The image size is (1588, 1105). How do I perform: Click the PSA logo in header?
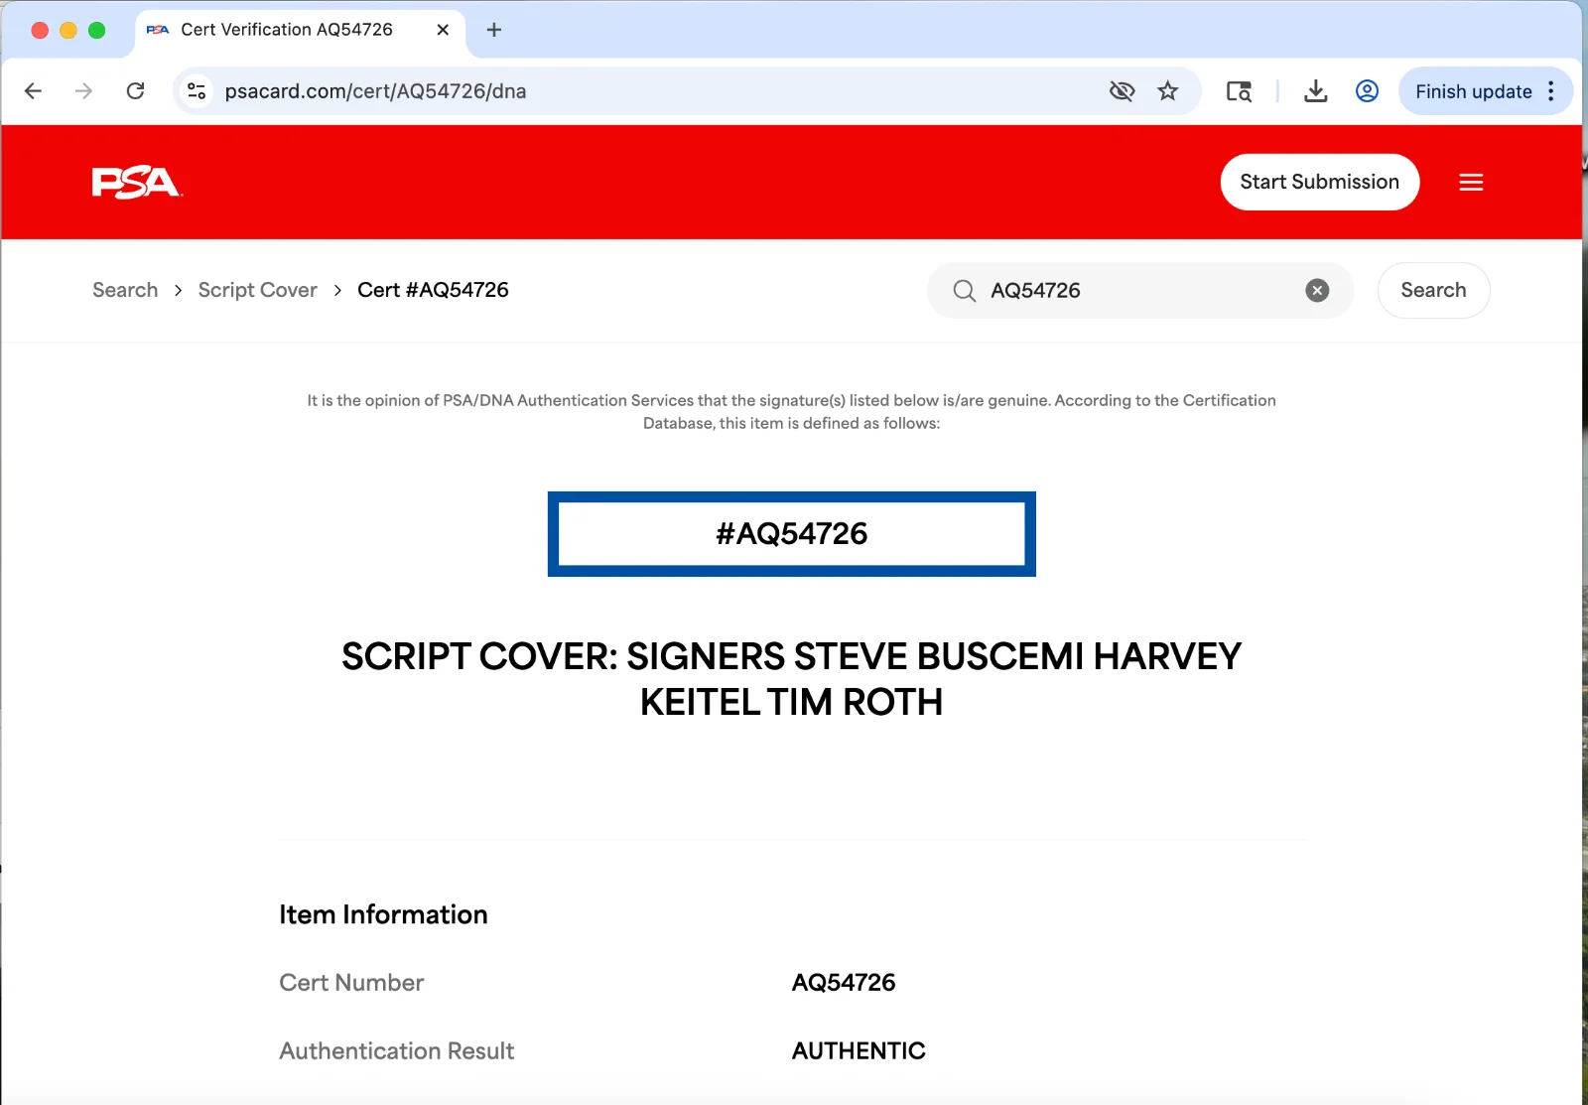coord(137,183)
